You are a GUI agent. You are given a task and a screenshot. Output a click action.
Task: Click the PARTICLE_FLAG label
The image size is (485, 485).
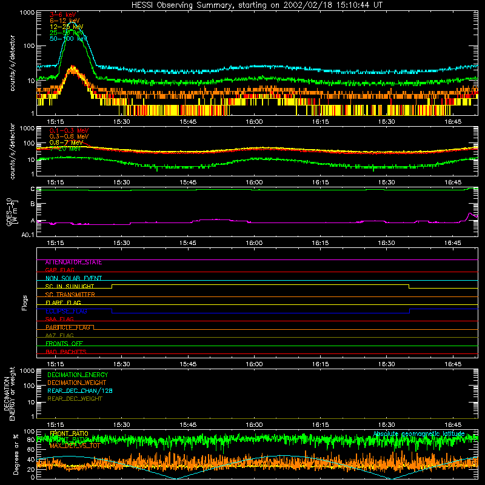68,327
